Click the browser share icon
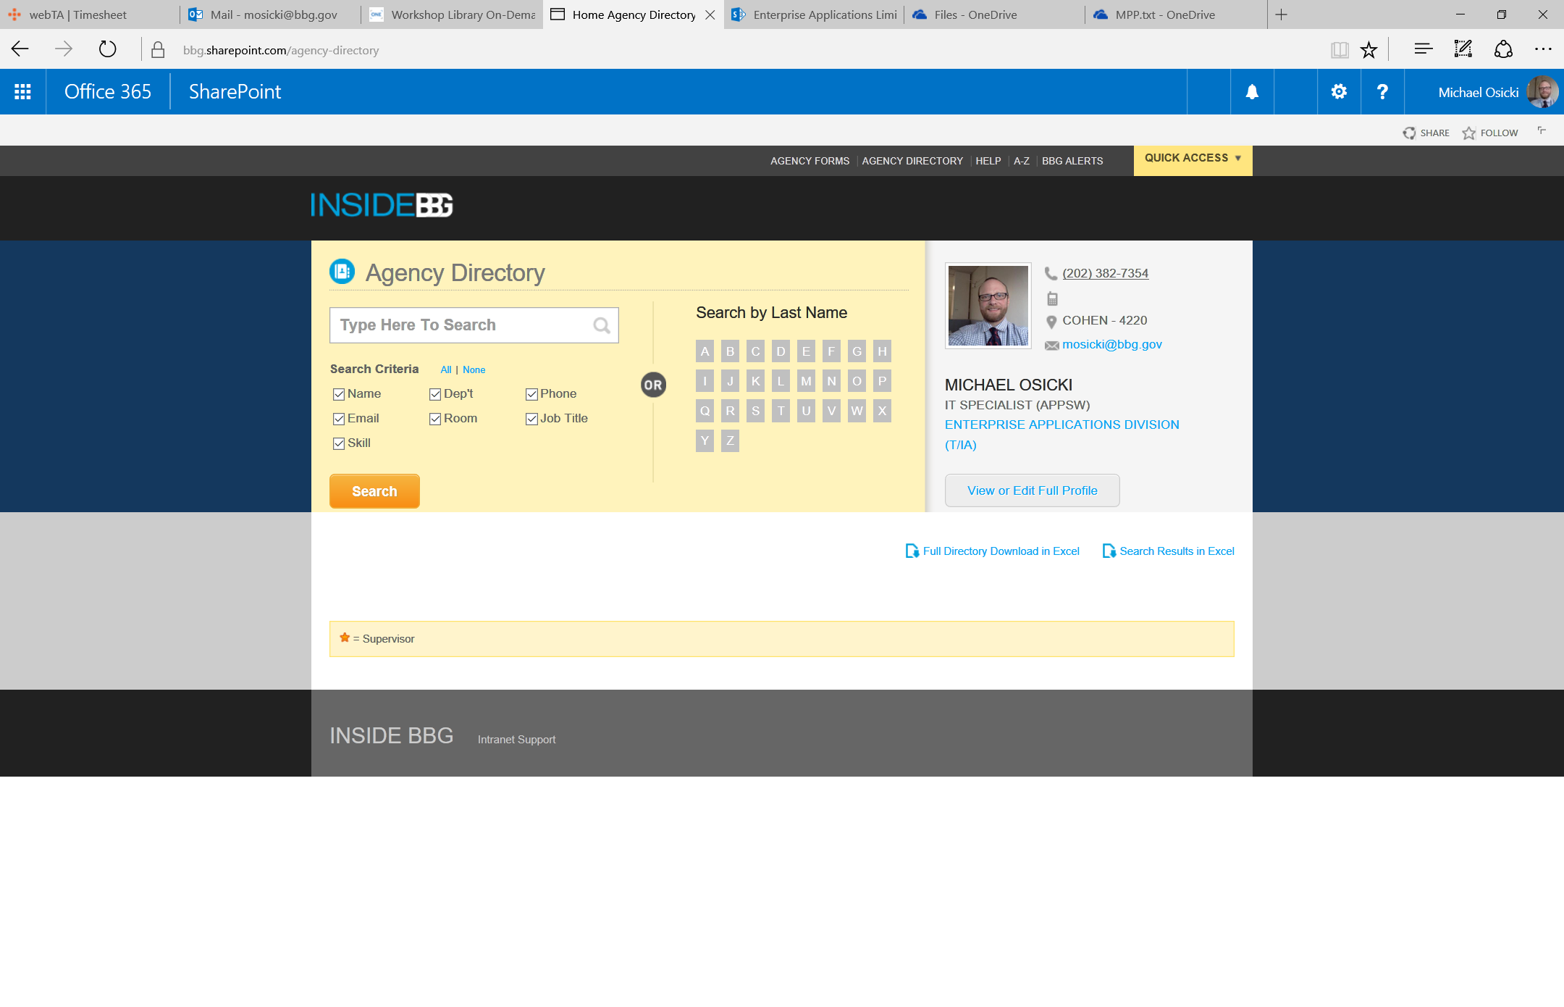This screenshot has width=1564, height=1007. pyautogui.click(x=1503, y=49)
